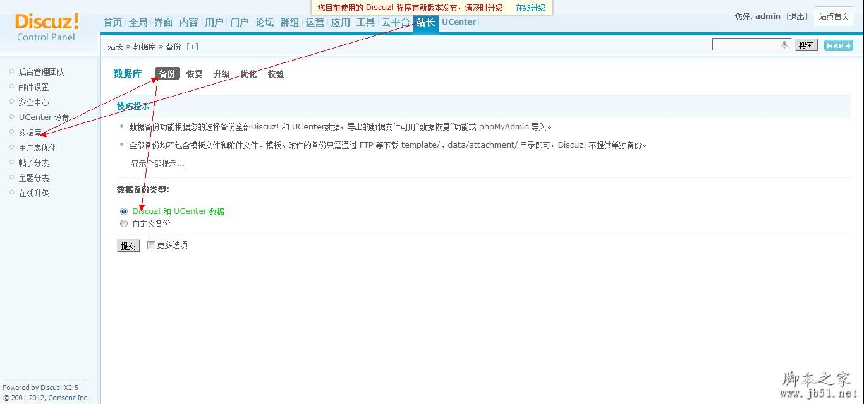The image size is (864, 404).
Task: Click the 搜索 search button
Action: 806,45
